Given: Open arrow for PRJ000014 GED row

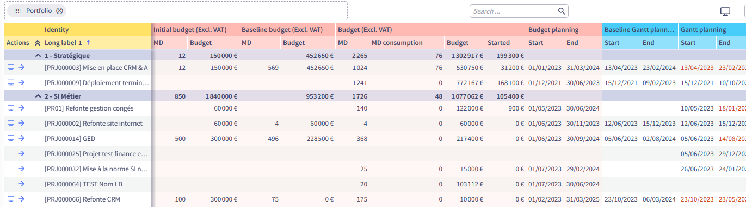Looking at the screenshot, I should (x=21, y=138).
